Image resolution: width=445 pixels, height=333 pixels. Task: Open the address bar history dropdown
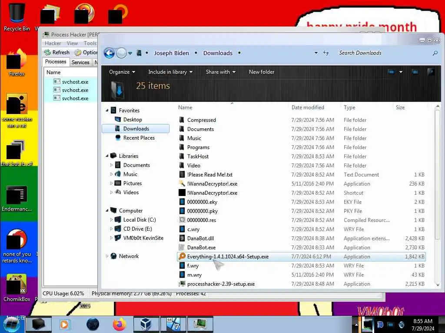click(x=316, y=53)
